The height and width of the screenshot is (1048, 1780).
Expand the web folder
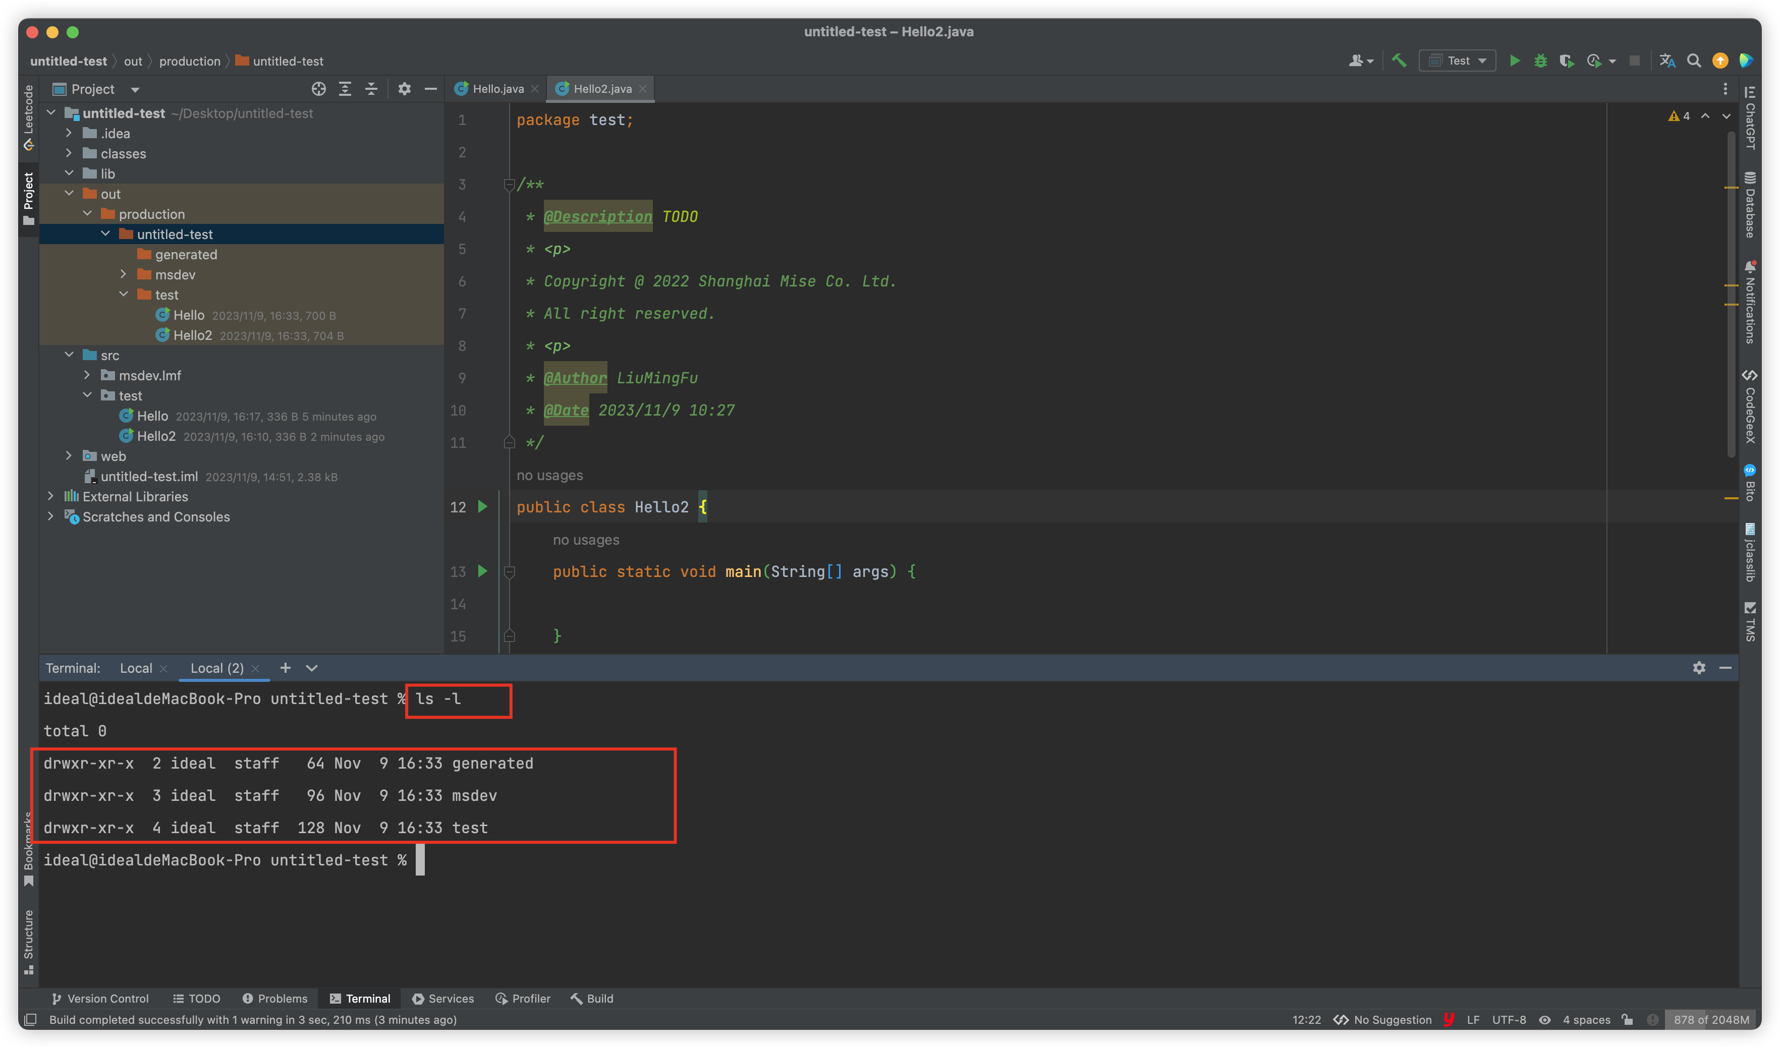pos(69,455)
